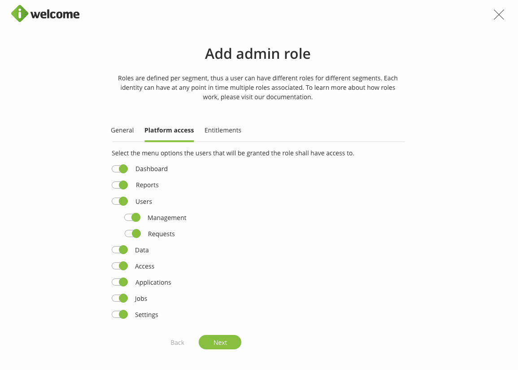Turn off the Reports toggle
Image resolution: width=518 pixels, height=370 pixels.
(120, 185)
